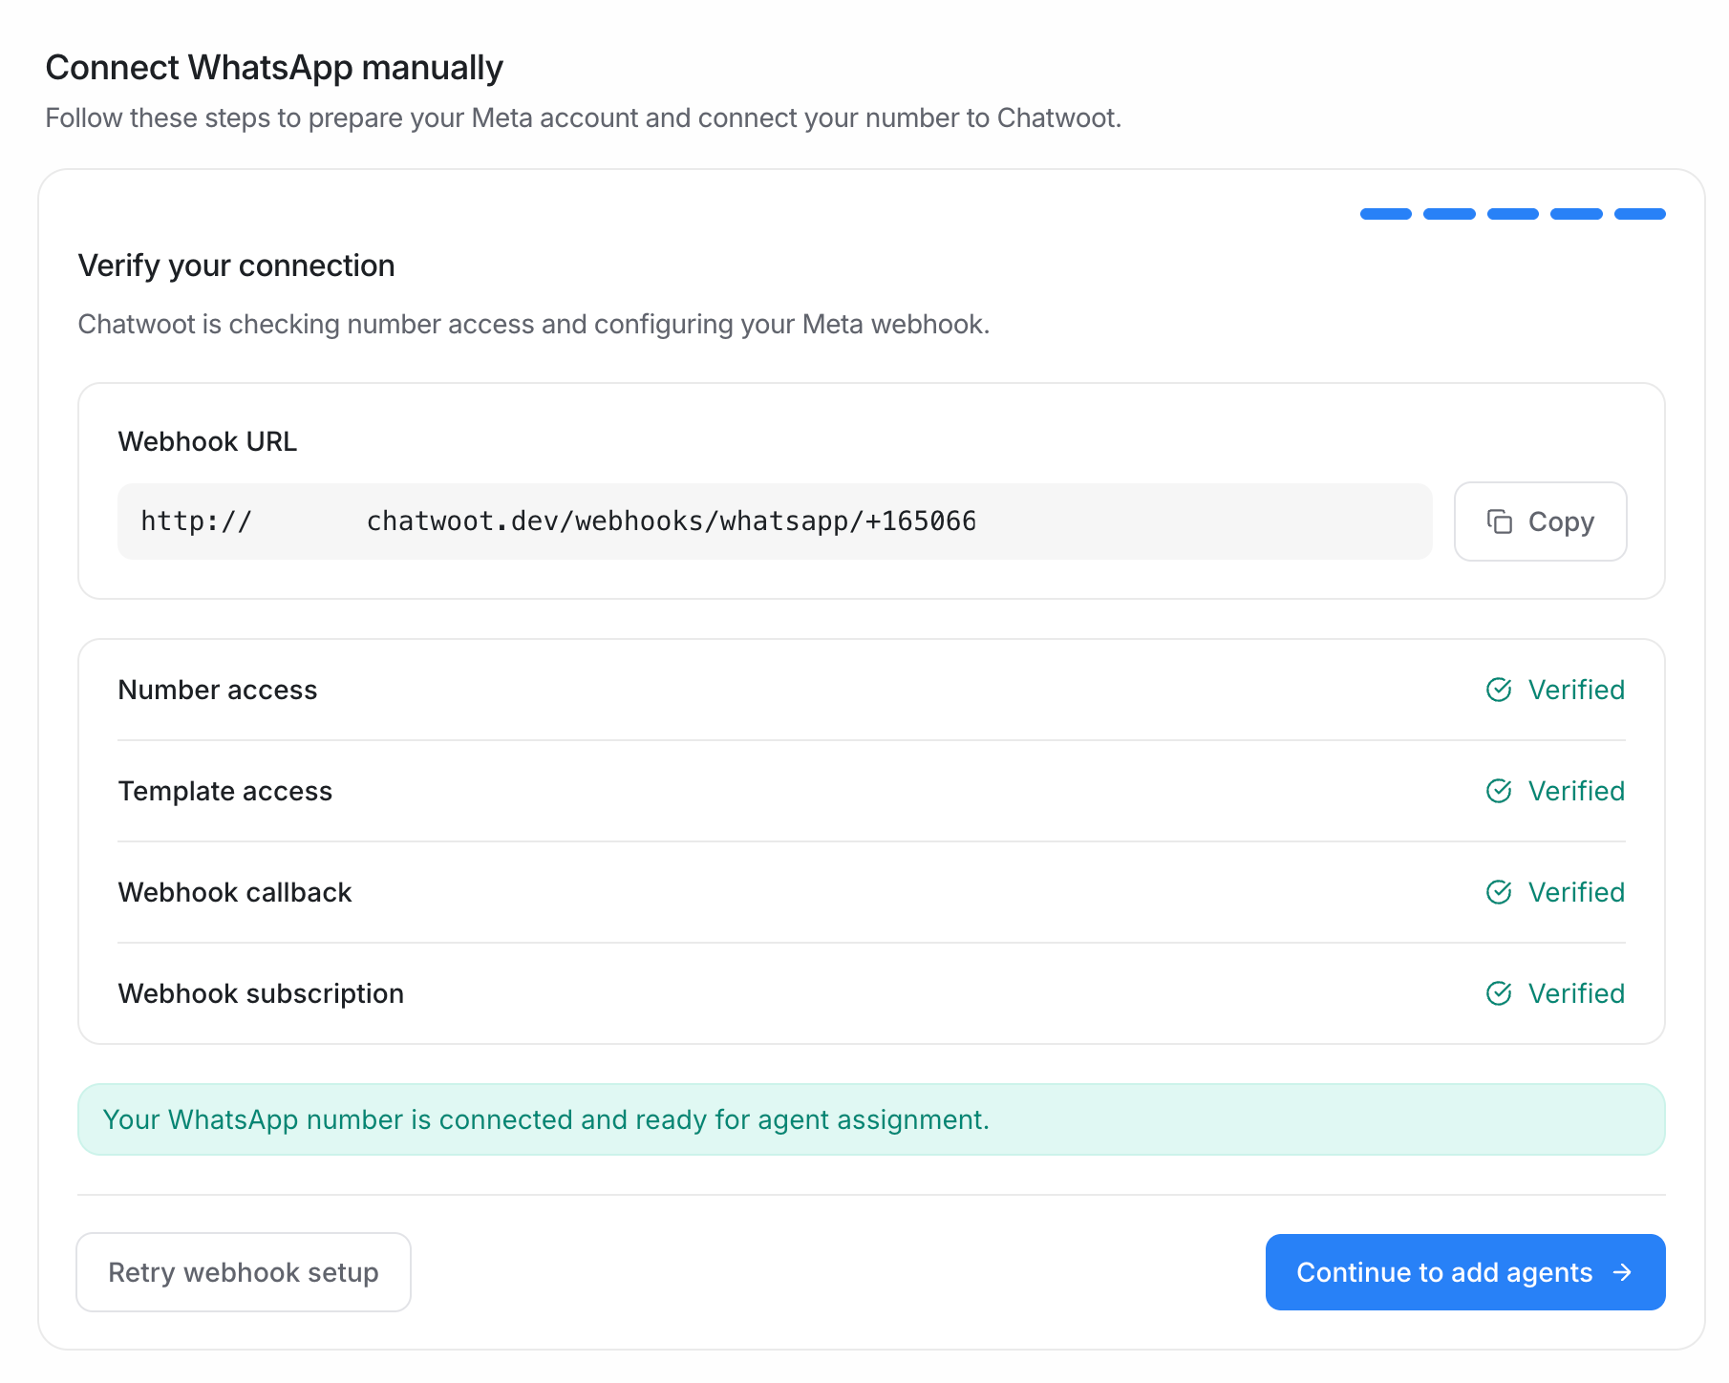Click the check icon beside Template access
Image resolution: width=1729 pixels, height=1383 pixels.
(1499, 791)
